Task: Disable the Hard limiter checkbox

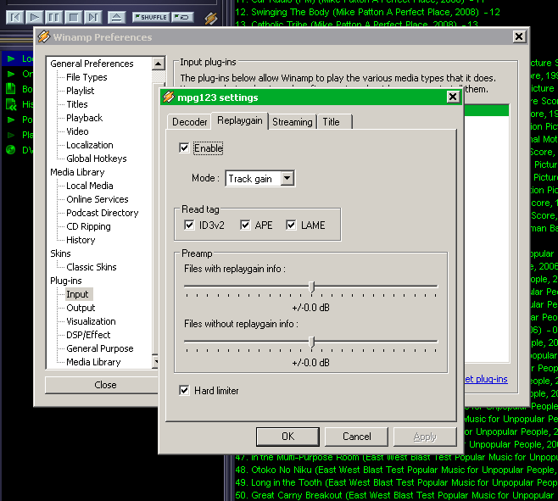Action: (184, 390)
